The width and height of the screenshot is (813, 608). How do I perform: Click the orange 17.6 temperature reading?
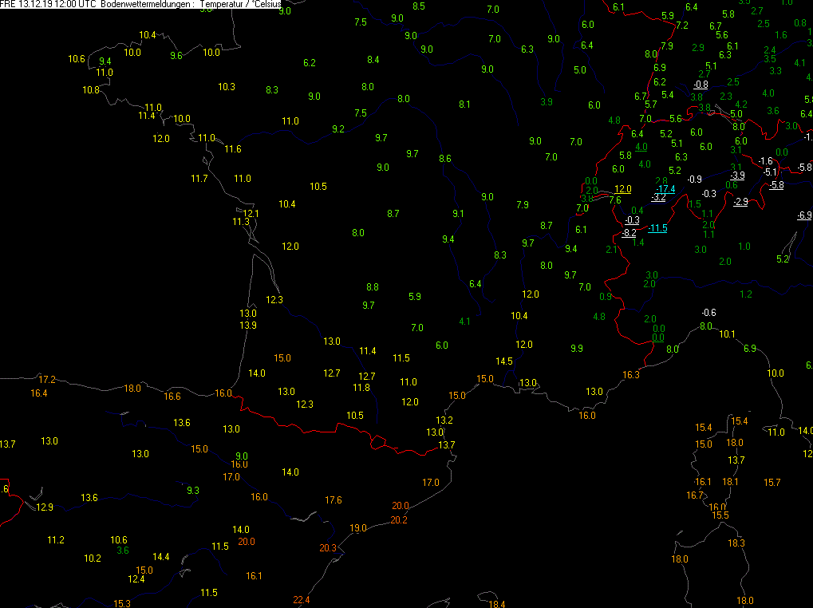click(333, 500)
